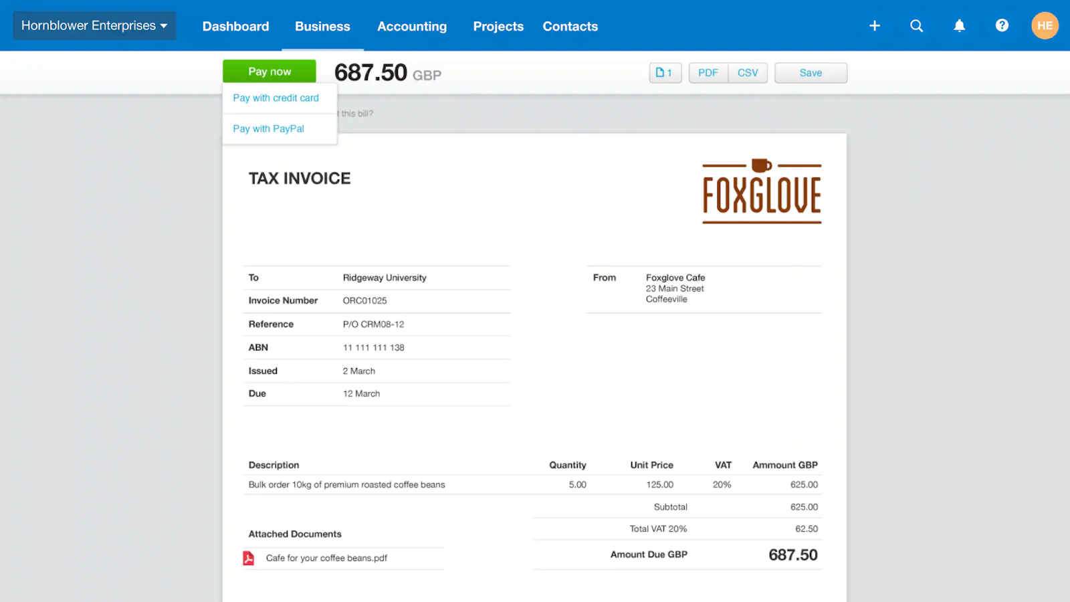The height and width of the screenshot is (602, 1070).
Task: Open the help menu
Action: tap(1002, 25)
